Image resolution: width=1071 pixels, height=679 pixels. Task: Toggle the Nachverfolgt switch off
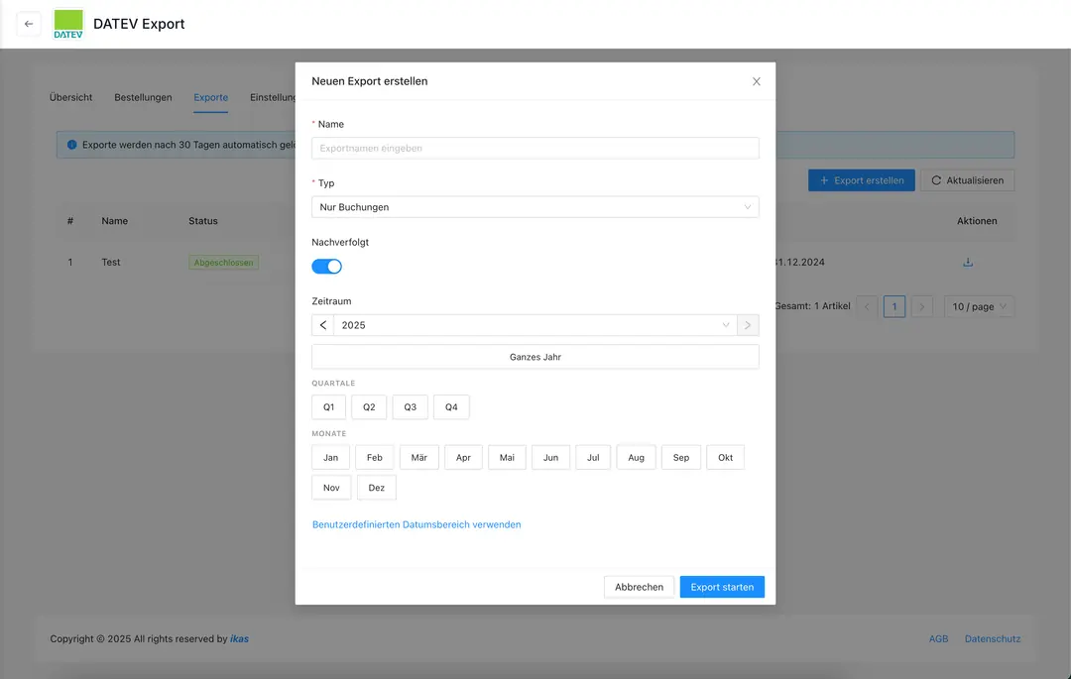pos(326,267)
